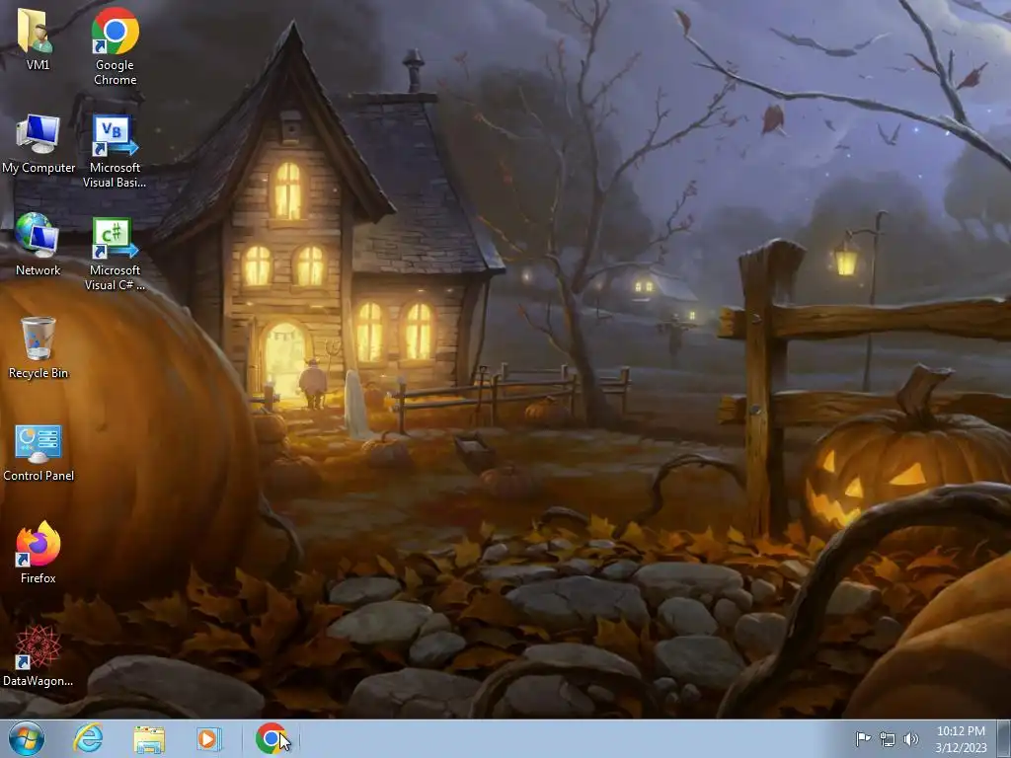Viewport: 1011px width, 758px height.
Task: Open the Action Center flag icon
Action: pyautogui.click(x=863, y=738)
